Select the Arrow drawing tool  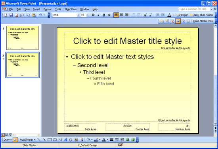pos(44,140)
